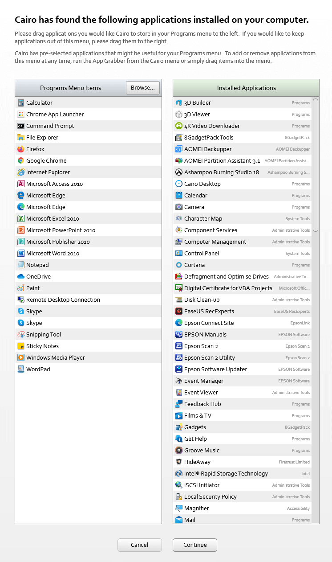Click the Microsoft Publisher 2010 icon
332x562 pixels.
click(20, 242)
